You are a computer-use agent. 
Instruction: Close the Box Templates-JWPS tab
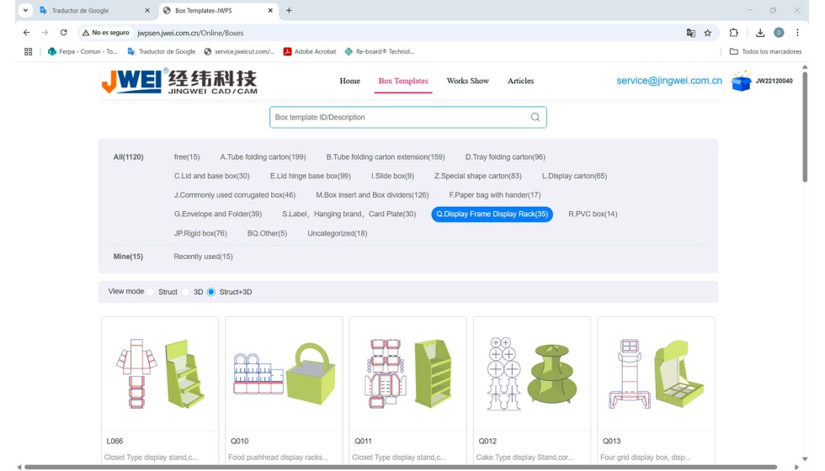point(270,10)
